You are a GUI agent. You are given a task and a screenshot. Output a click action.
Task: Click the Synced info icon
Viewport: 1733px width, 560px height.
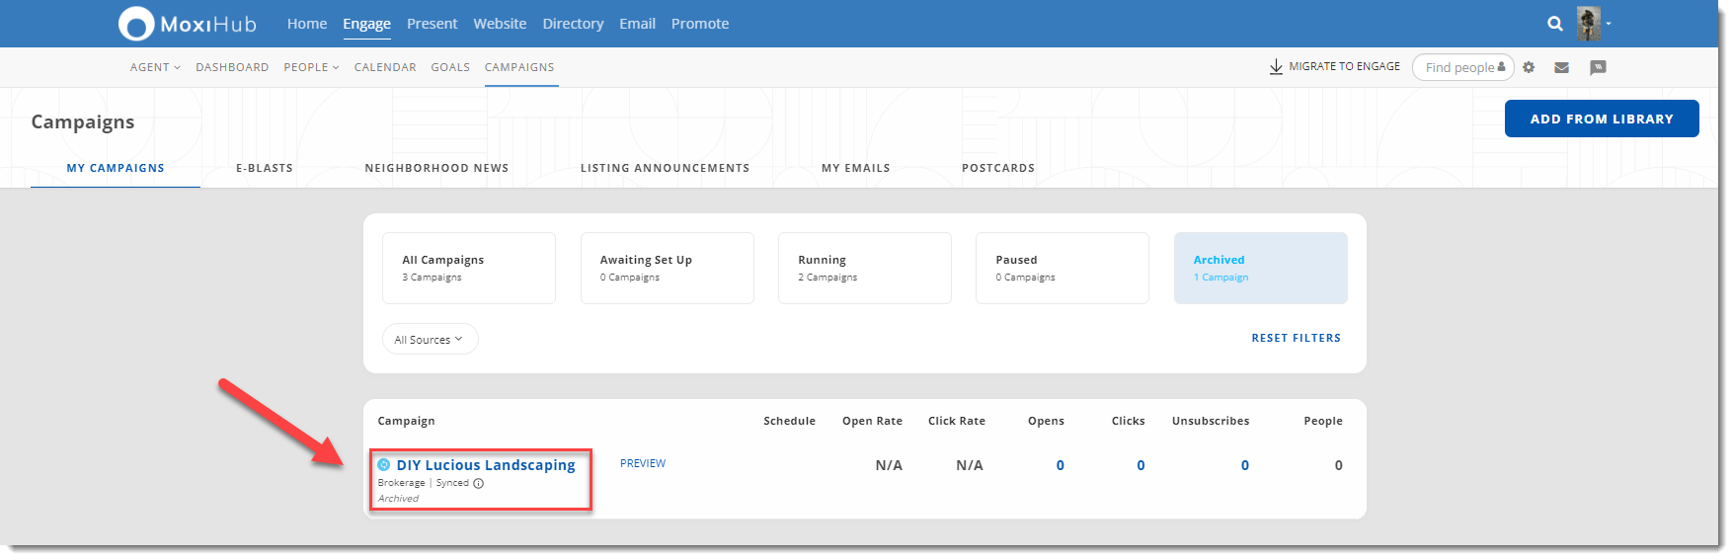pyautogui.click(x=479, y=484)
